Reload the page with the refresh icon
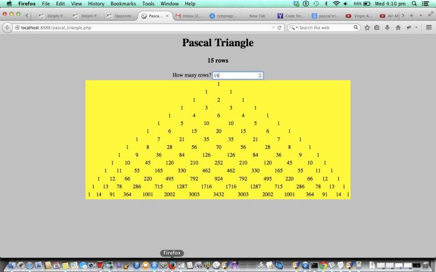The height and width of the screenshot is (272, 436). (279, 28)
